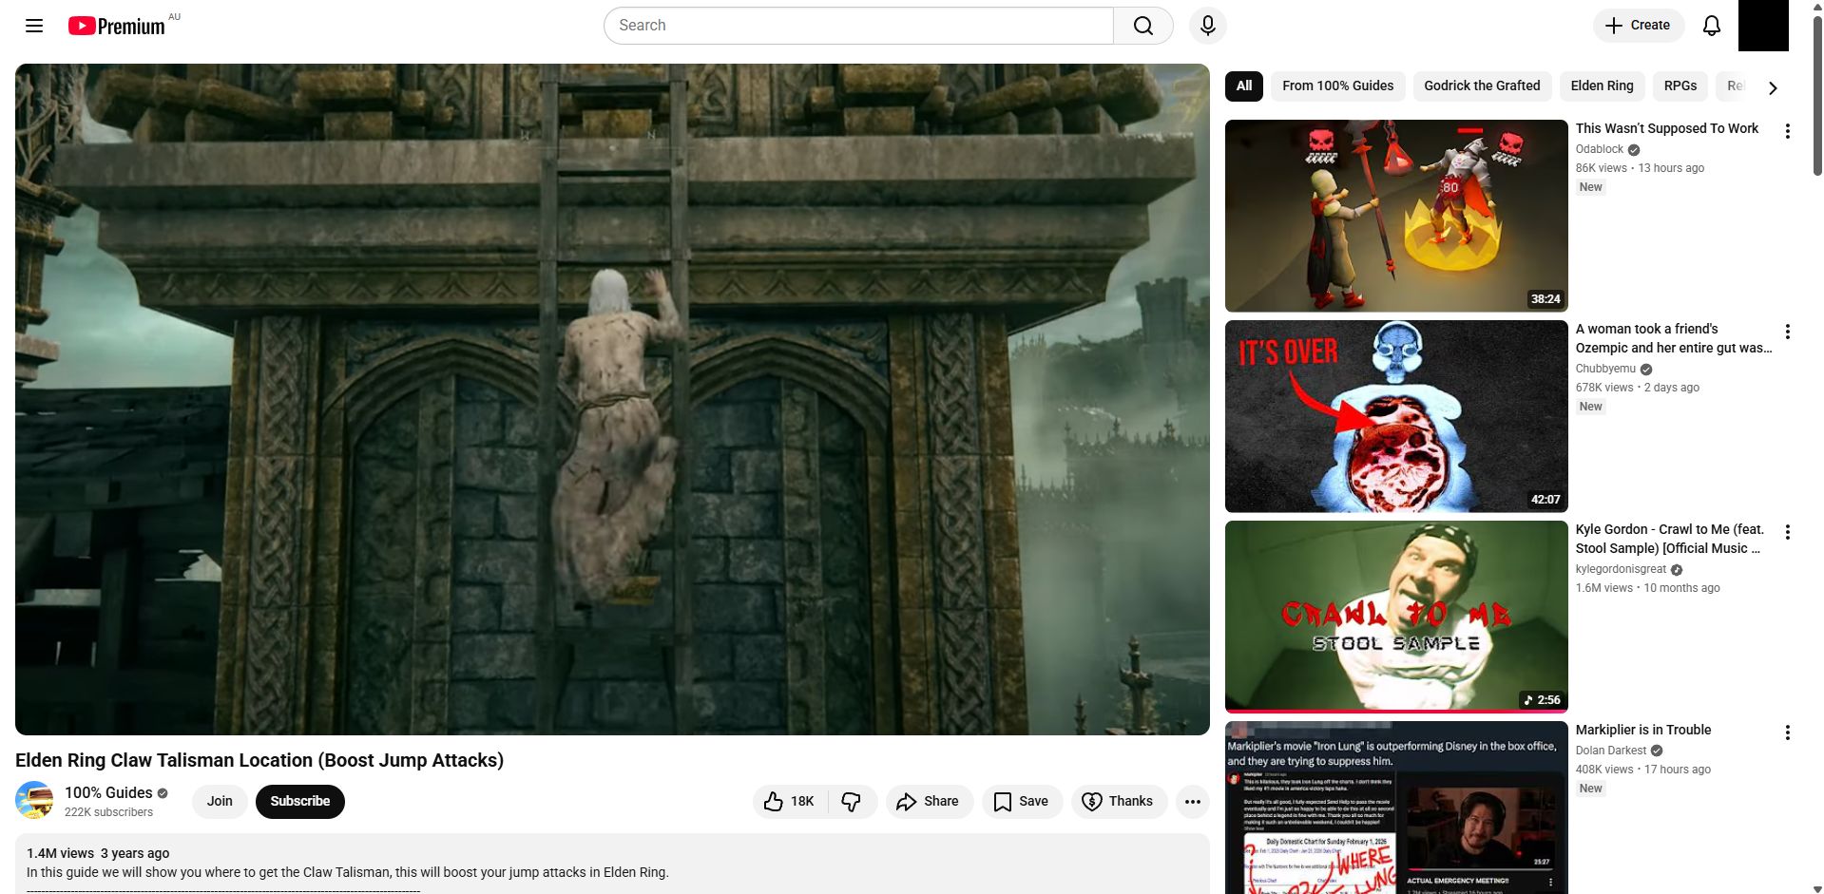Click the 100% Guides channel avatar
1824x894 pixels.
click(x=34, y=801)
